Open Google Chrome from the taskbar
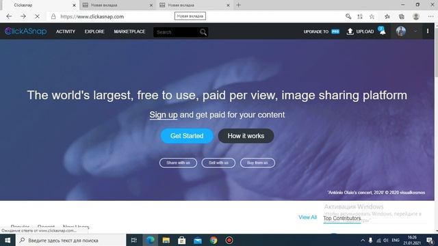438x246 pixels. pyautogui.click(x=214, y=240)
